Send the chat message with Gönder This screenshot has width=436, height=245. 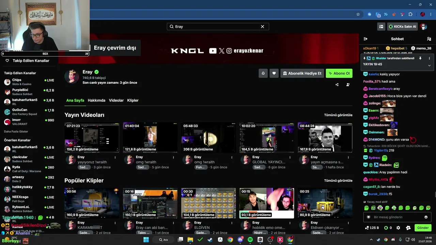coord(423,228)
